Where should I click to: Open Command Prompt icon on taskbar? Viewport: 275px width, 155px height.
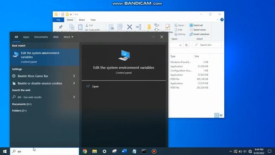(x=144, y=151)
